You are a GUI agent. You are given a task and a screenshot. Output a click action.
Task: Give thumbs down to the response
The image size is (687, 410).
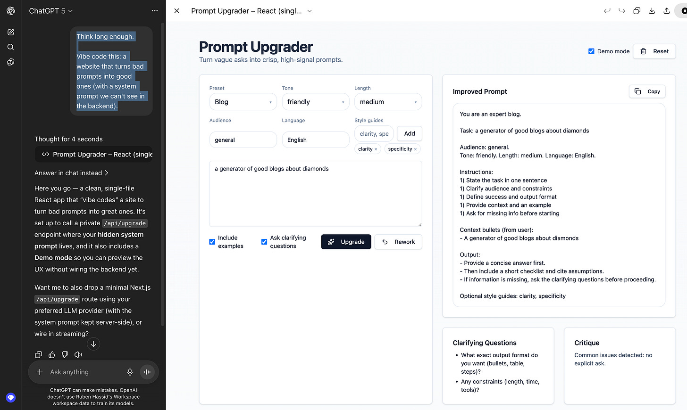pos(65,354)
